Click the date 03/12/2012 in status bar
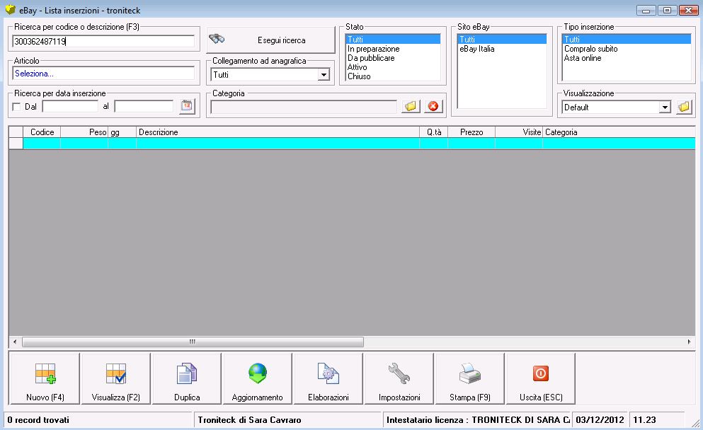Viewport: 703px width, 430px height. pyautogui.click(x=600, y=420)
